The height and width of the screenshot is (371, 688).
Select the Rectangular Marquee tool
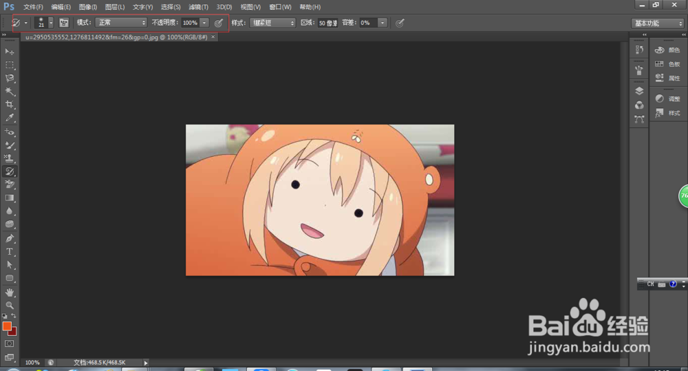pyautogui.click(x=9, y=65)
